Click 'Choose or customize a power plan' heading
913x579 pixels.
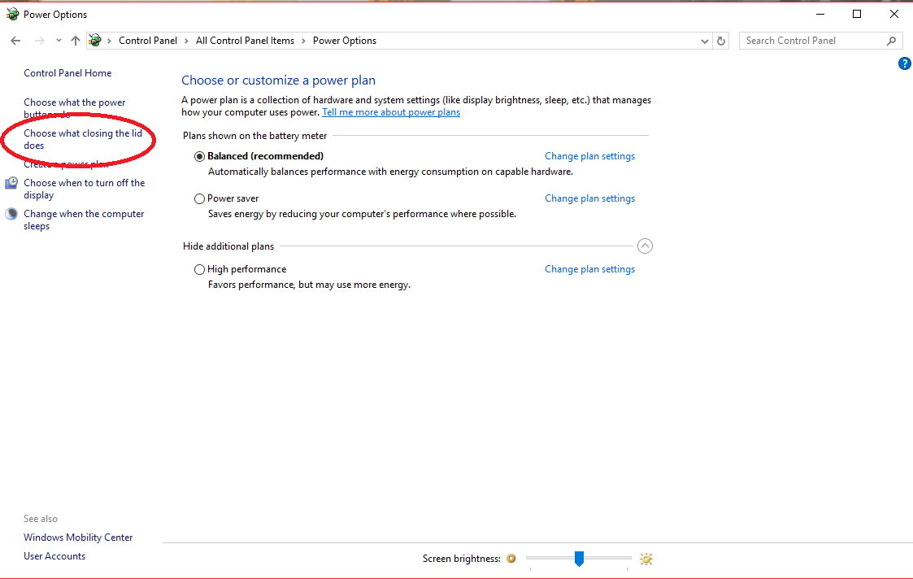click(278, 81)
